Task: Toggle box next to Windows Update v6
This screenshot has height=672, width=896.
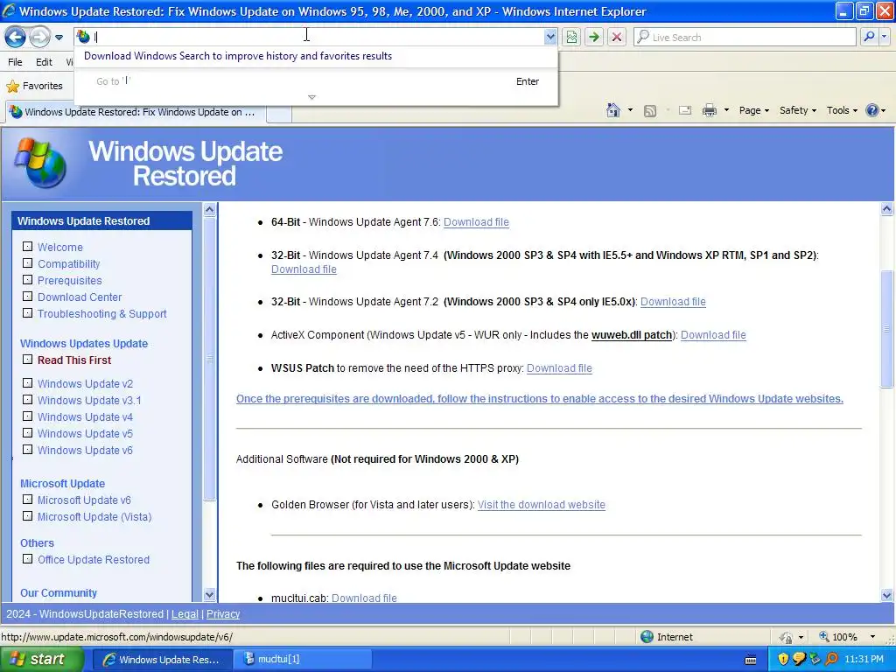Action: [x=27, y=449]
